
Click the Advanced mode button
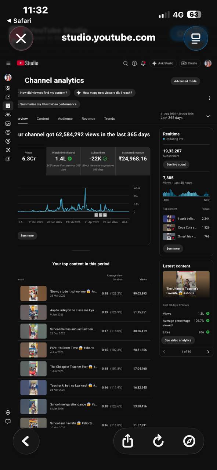tap(185, 81)
